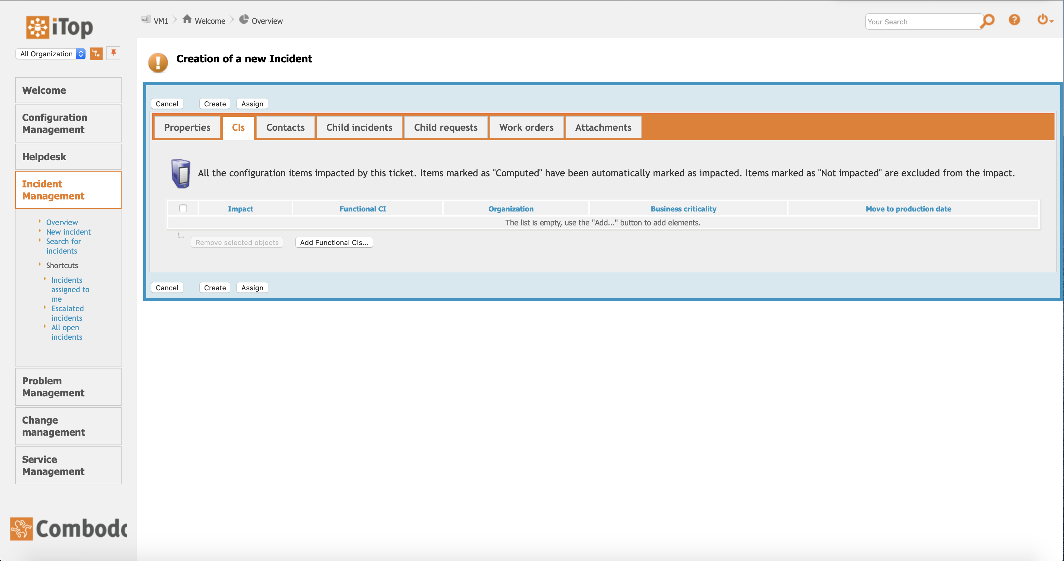Click the top Create button
The image size is (1064, 561).
[215, 104]
